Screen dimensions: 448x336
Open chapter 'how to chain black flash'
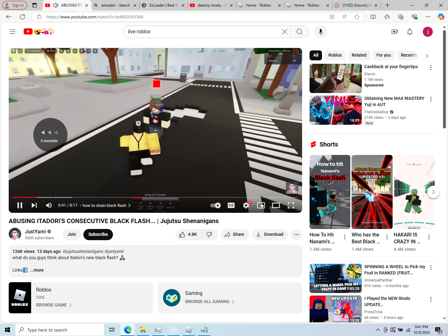point(106,205)
